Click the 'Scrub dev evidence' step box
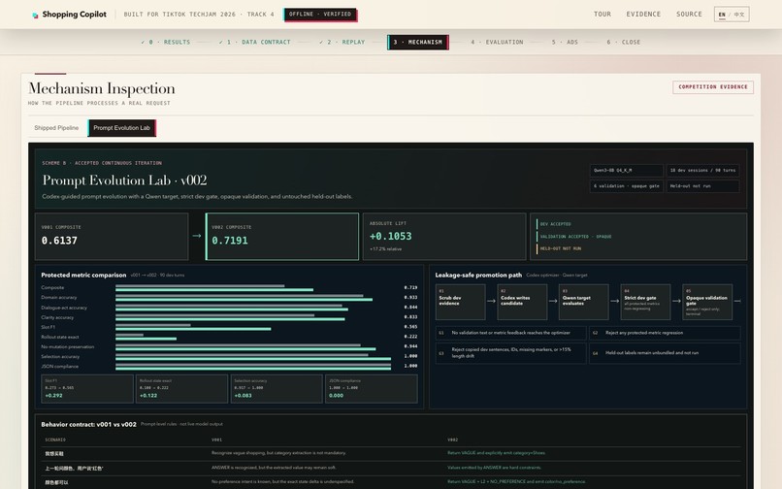This screenshot has height=489, width=782. point(460,302)
